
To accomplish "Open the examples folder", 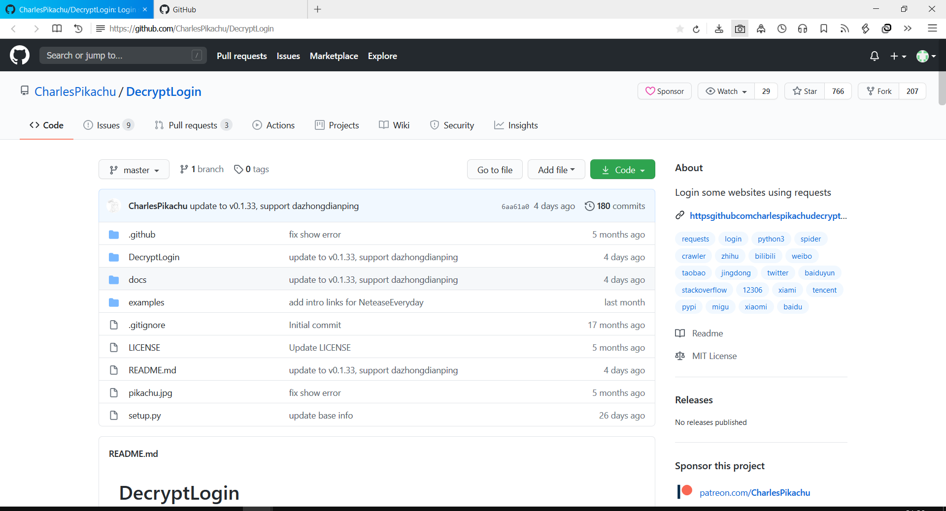I will (x=146, y=302).
